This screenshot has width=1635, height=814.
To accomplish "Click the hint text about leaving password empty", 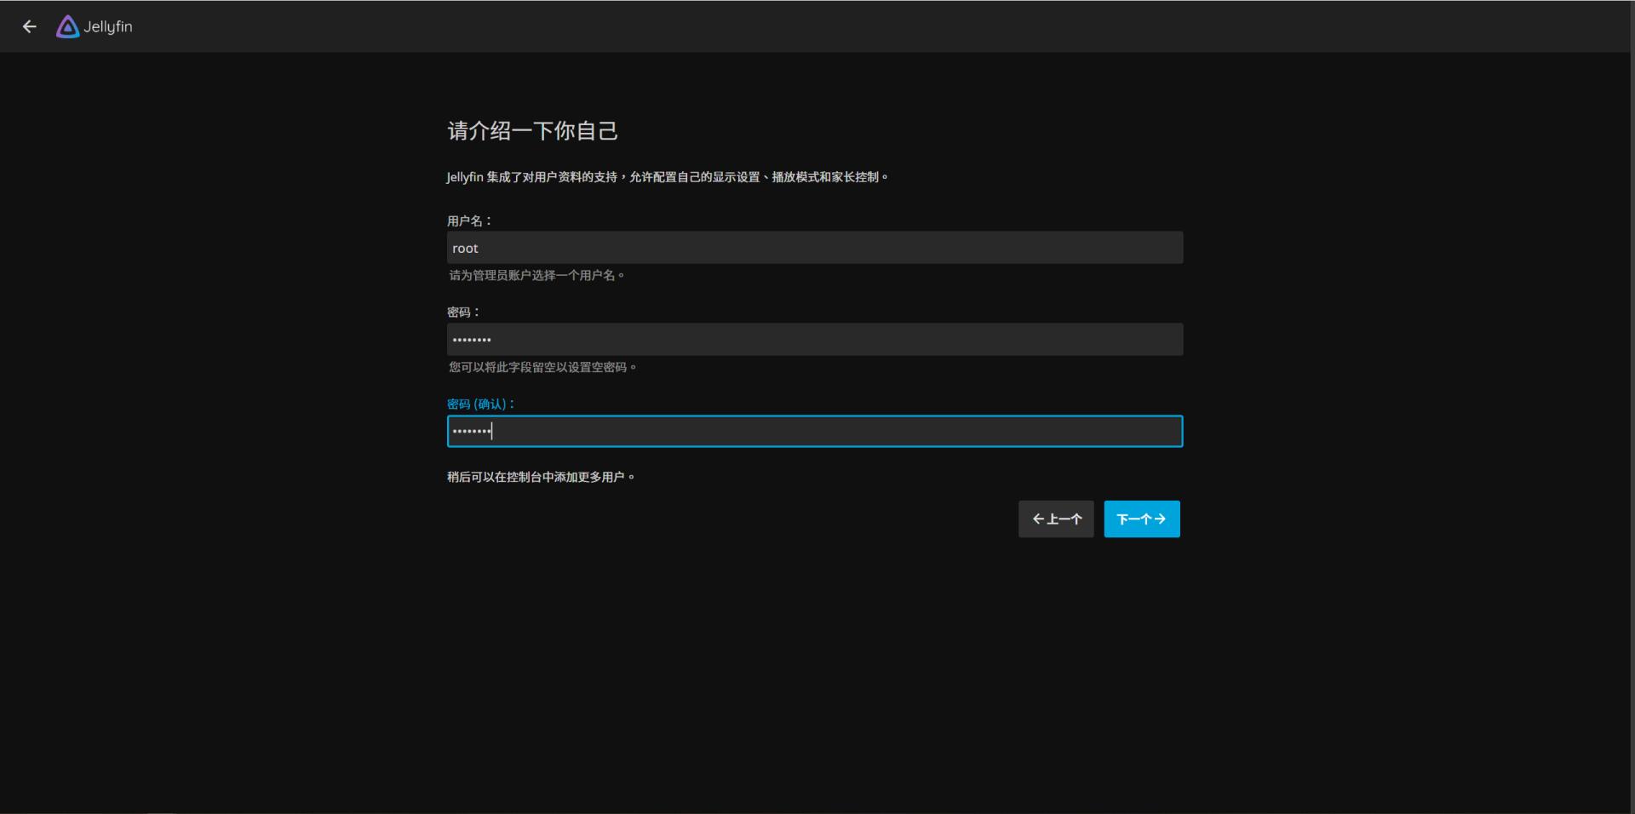I will click(x=543, y=367).
